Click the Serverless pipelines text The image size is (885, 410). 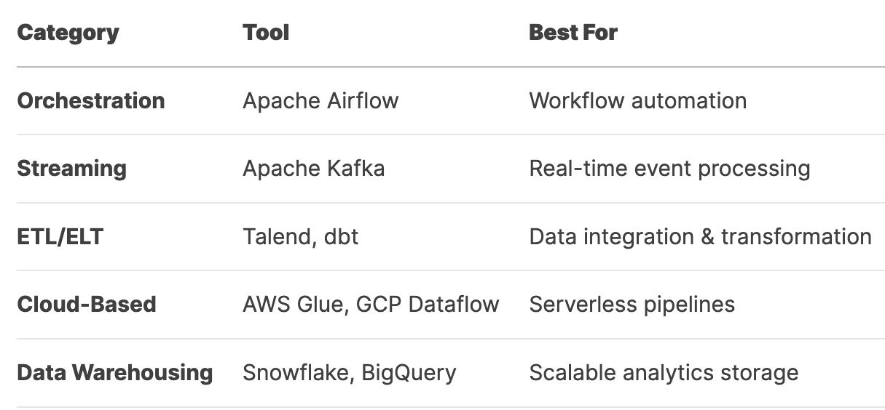632,304
